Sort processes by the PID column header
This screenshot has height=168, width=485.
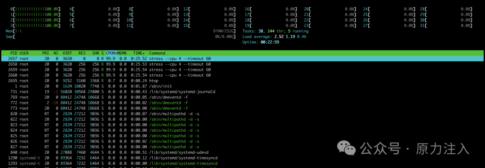point(13,53)
